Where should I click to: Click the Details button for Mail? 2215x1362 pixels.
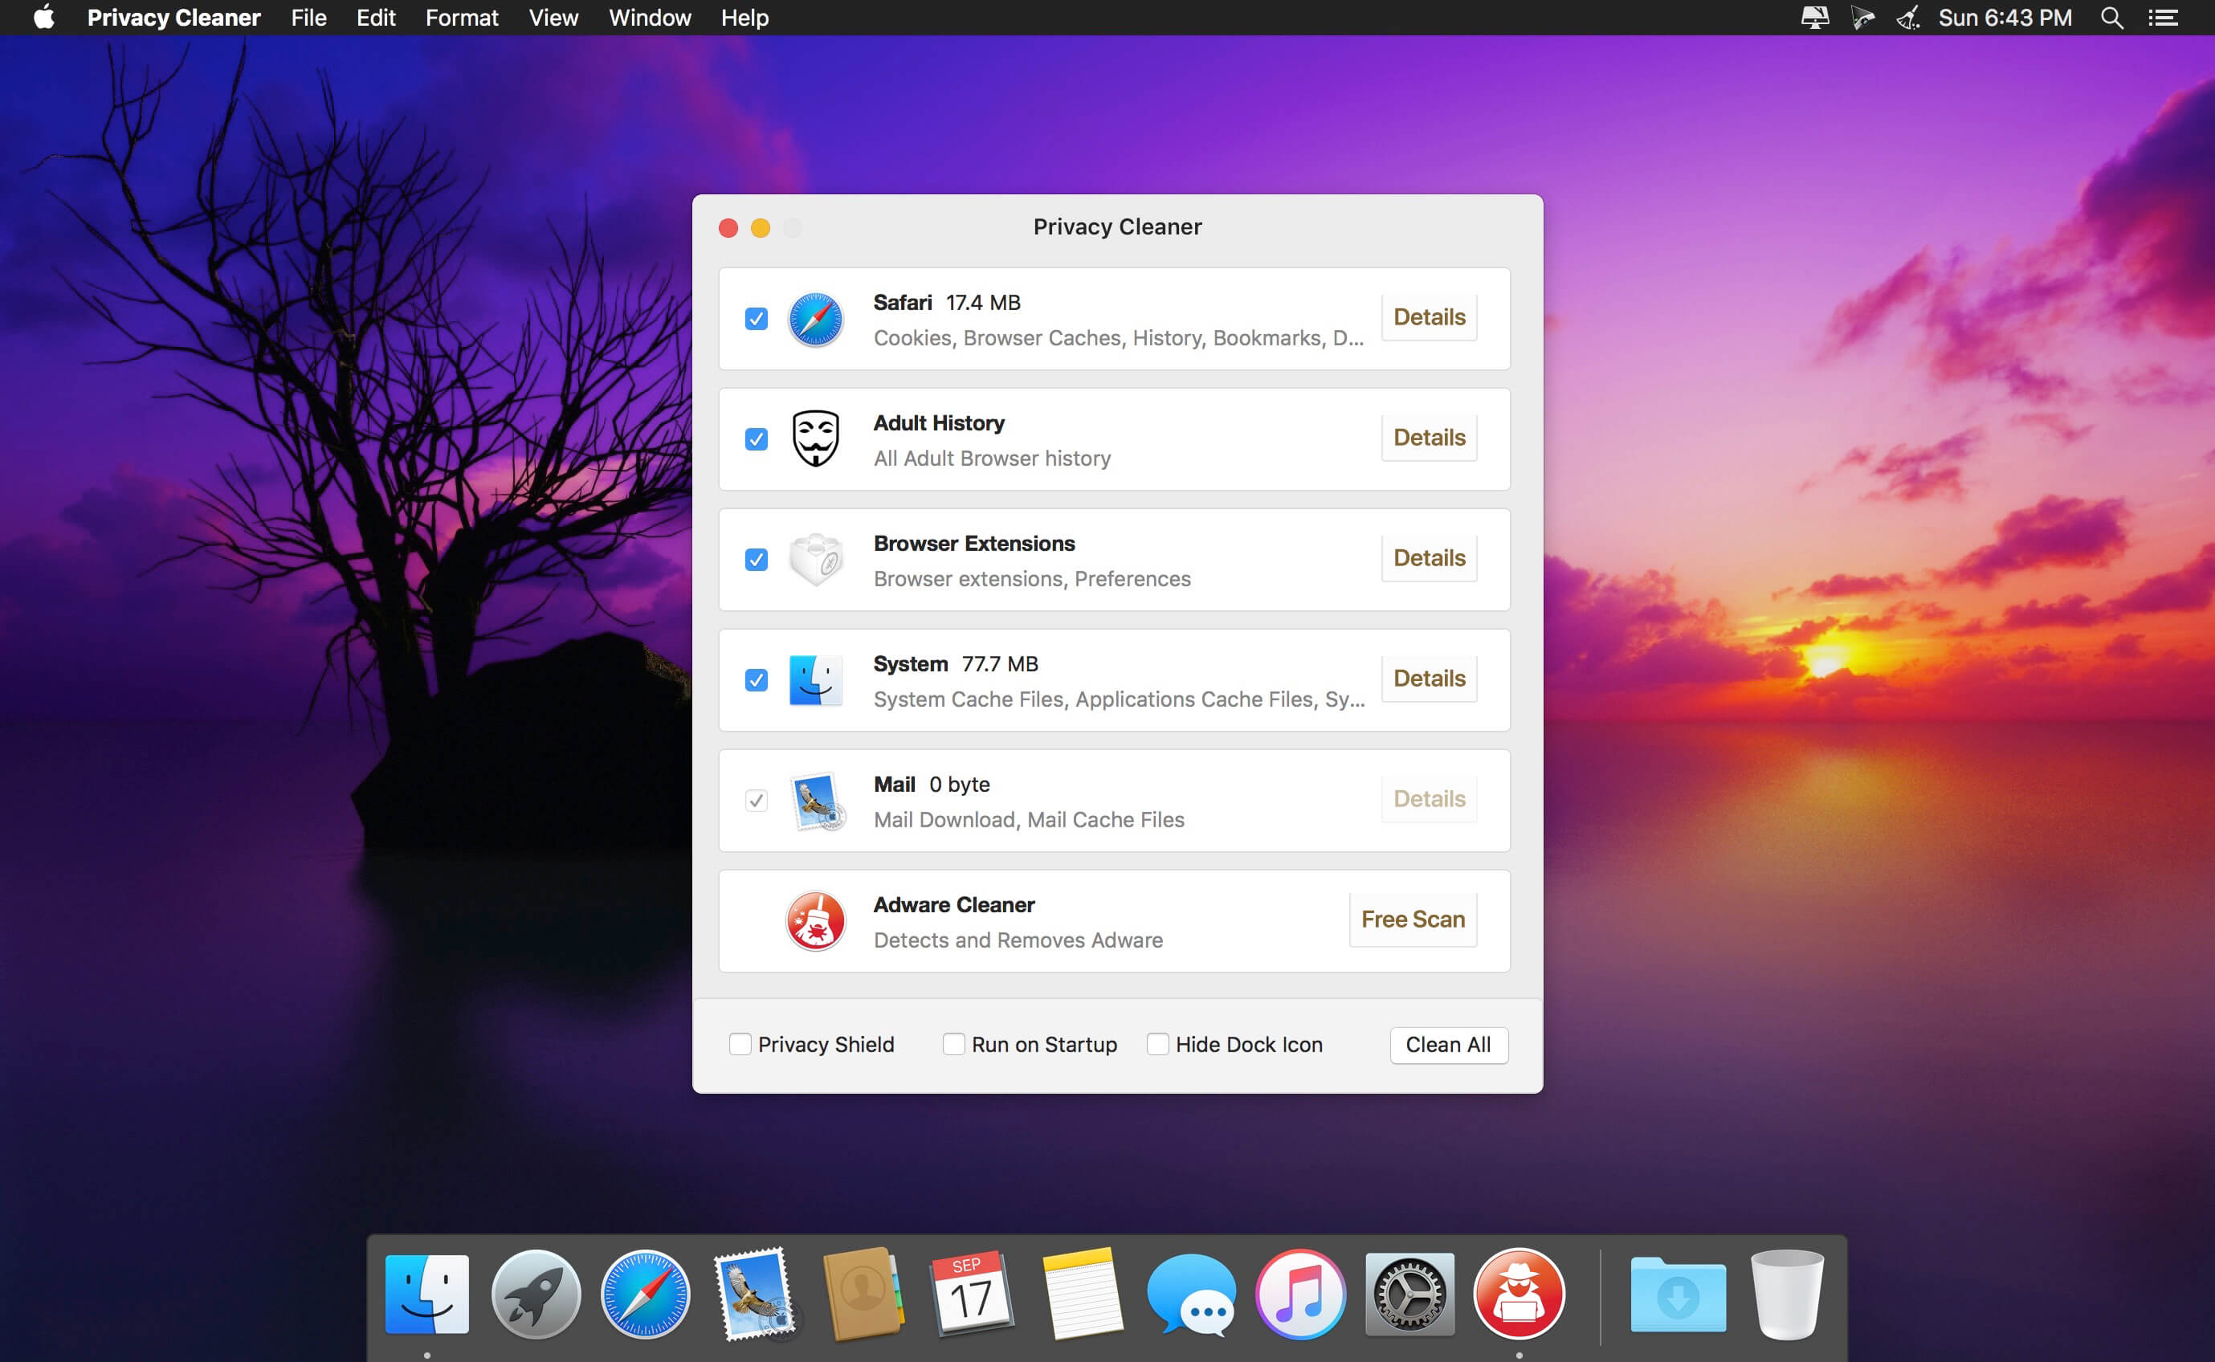point(1429,799)
